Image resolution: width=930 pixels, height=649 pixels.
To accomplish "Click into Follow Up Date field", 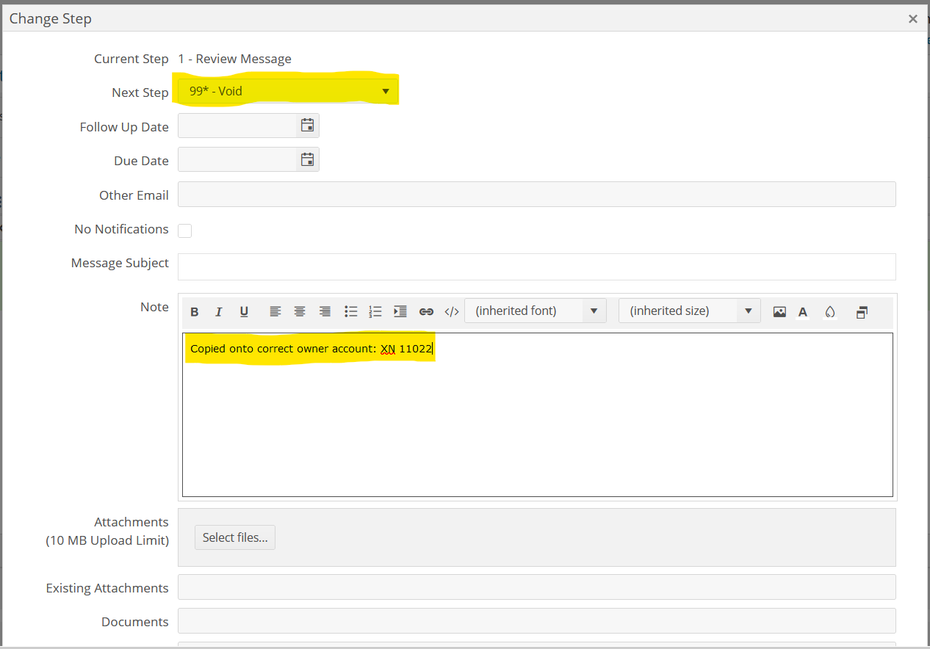I will point(237,126).
